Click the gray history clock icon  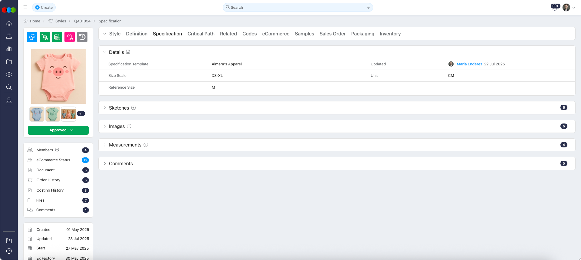(x=82, y=37)
